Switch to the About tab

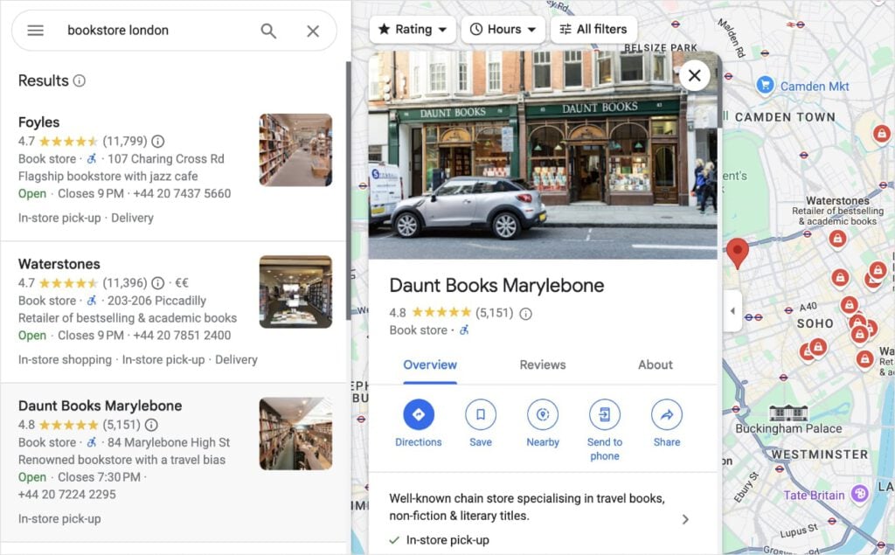pyautogui.click(x=655, y=364)
